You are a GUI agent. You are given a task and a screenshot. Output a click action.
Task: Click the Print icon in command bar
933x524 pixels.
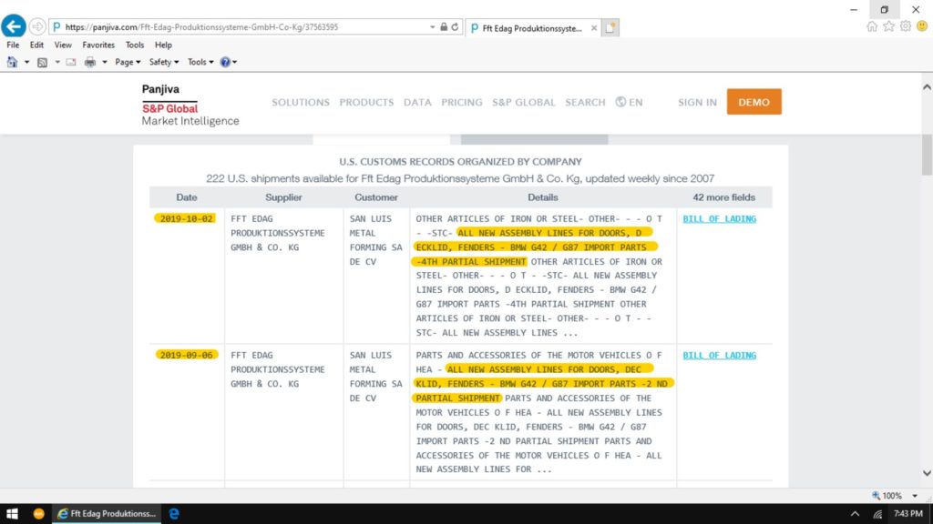click(x=90, y=62)
